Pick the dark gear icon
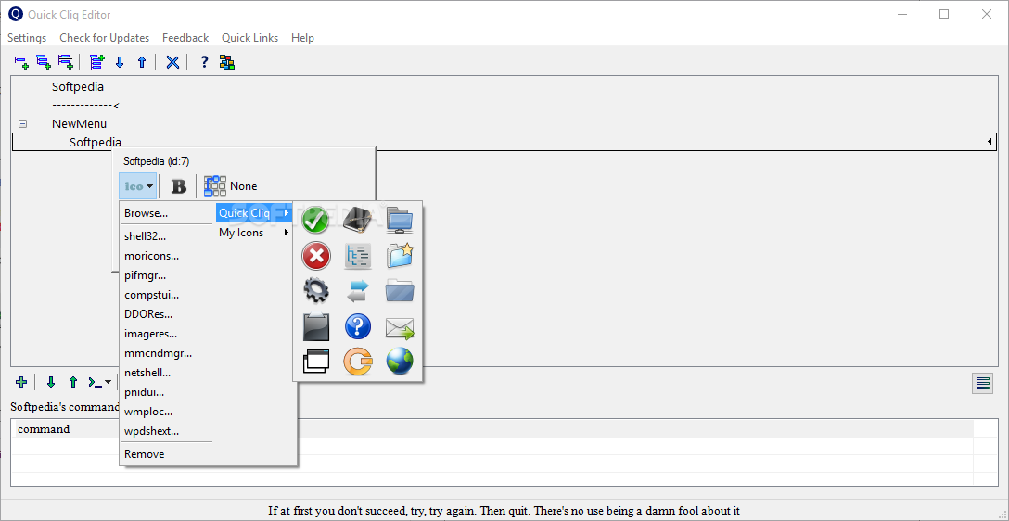The image size is (1009, 521). point(316,291)
